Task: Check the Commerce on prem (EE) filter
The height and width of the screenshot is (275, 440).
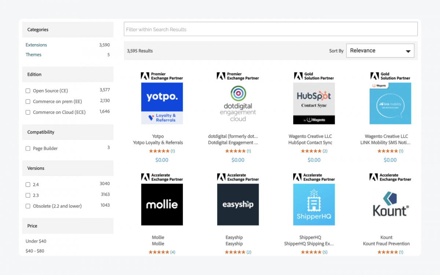Action: click(28, 102)
